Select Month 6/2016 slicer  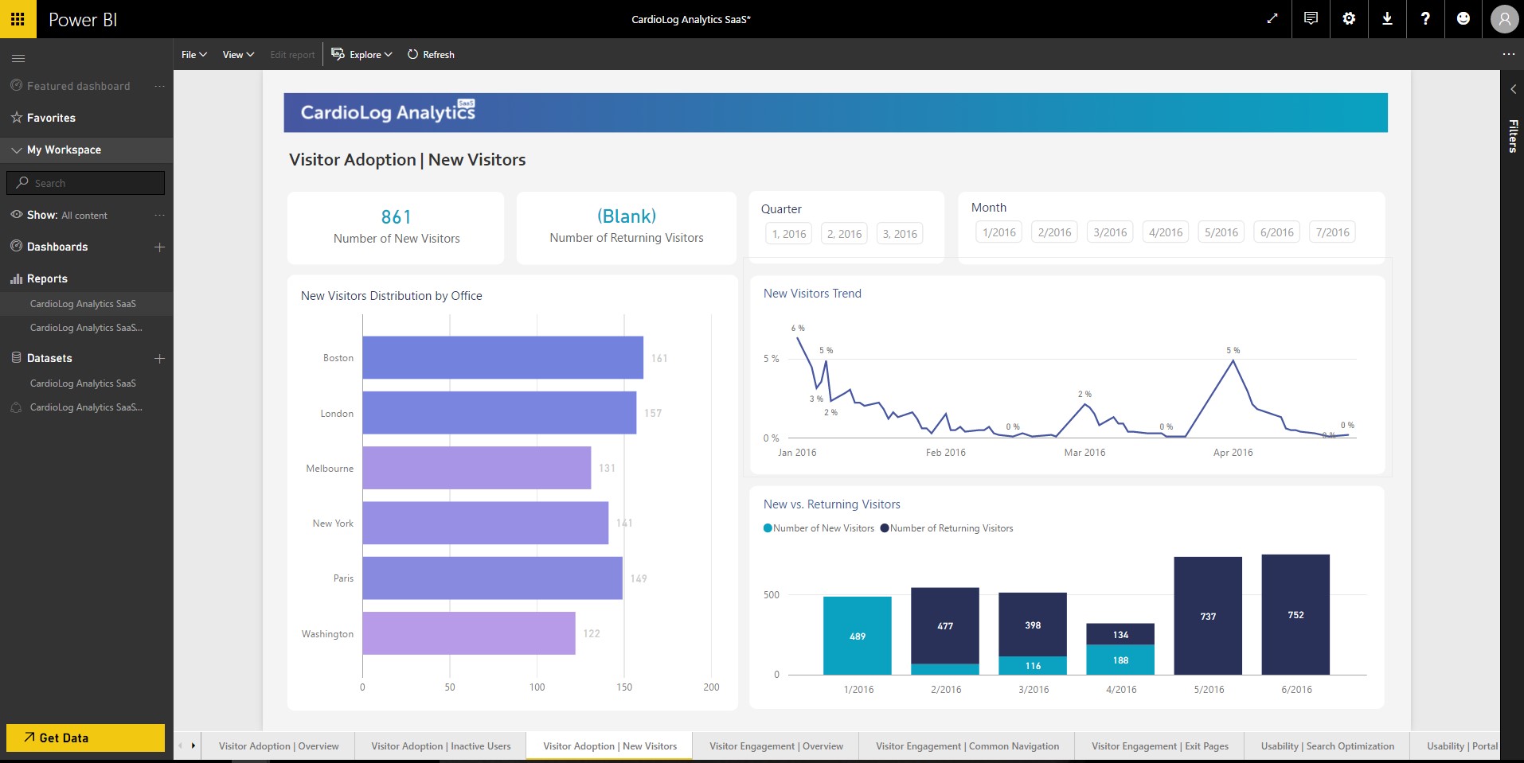click(1277, 232)
